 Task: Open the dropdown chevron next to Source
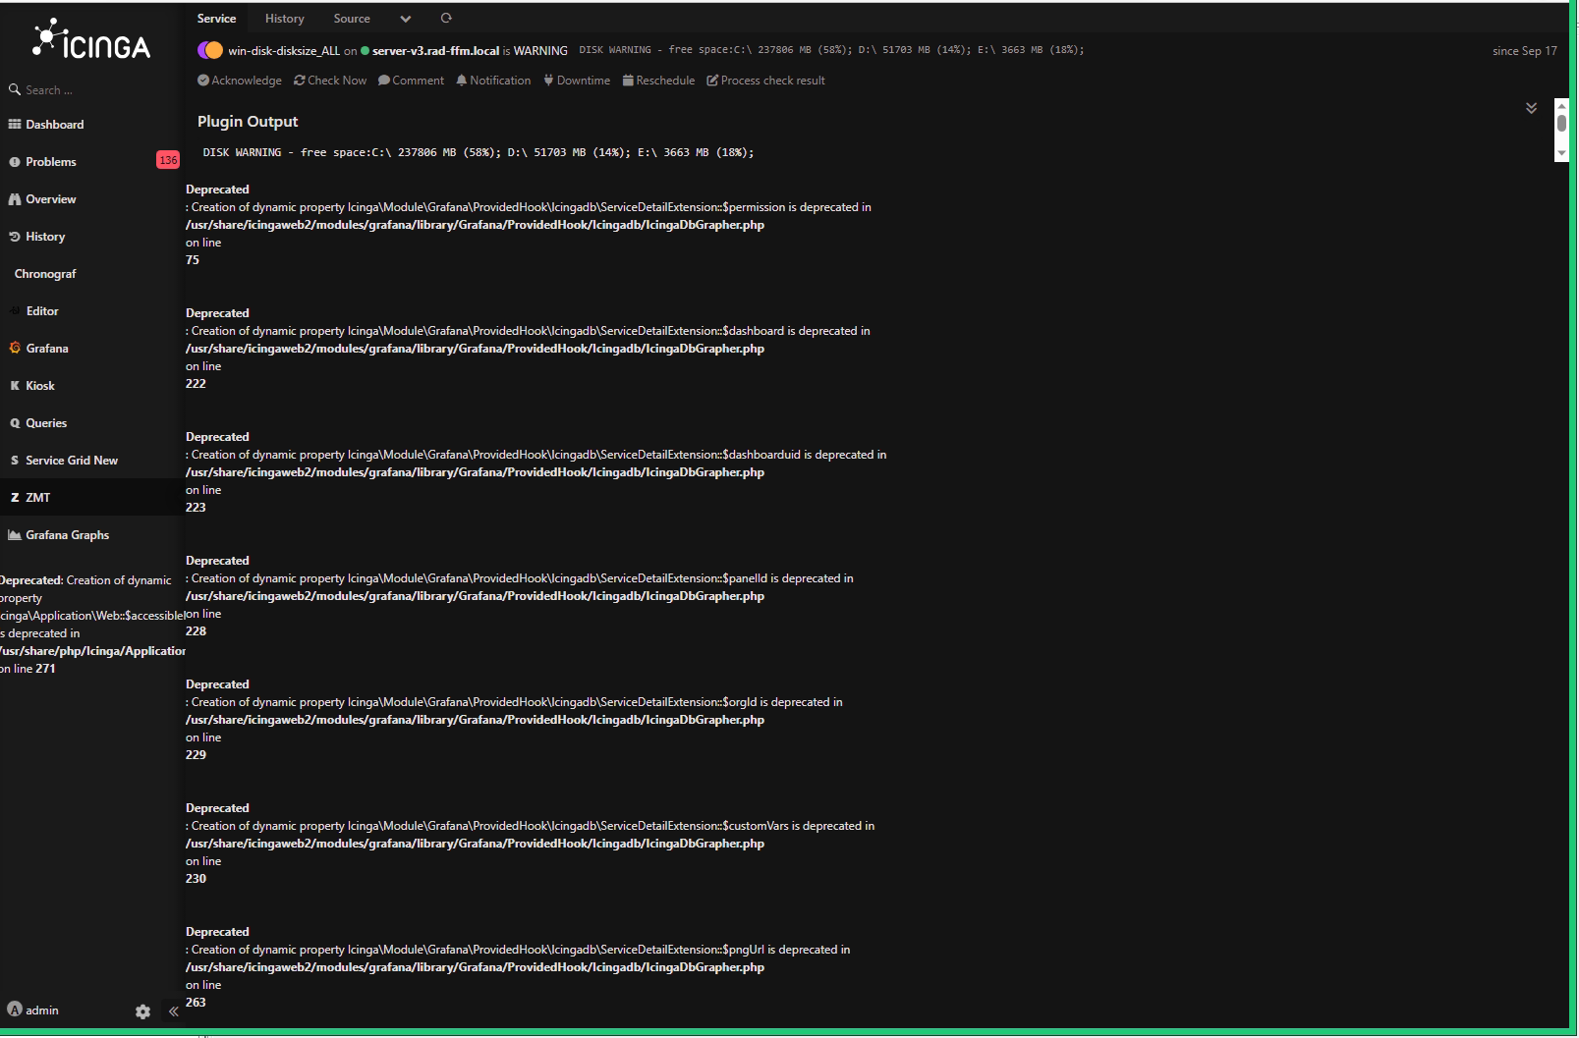pyautogui.click(x=405, y=18)
